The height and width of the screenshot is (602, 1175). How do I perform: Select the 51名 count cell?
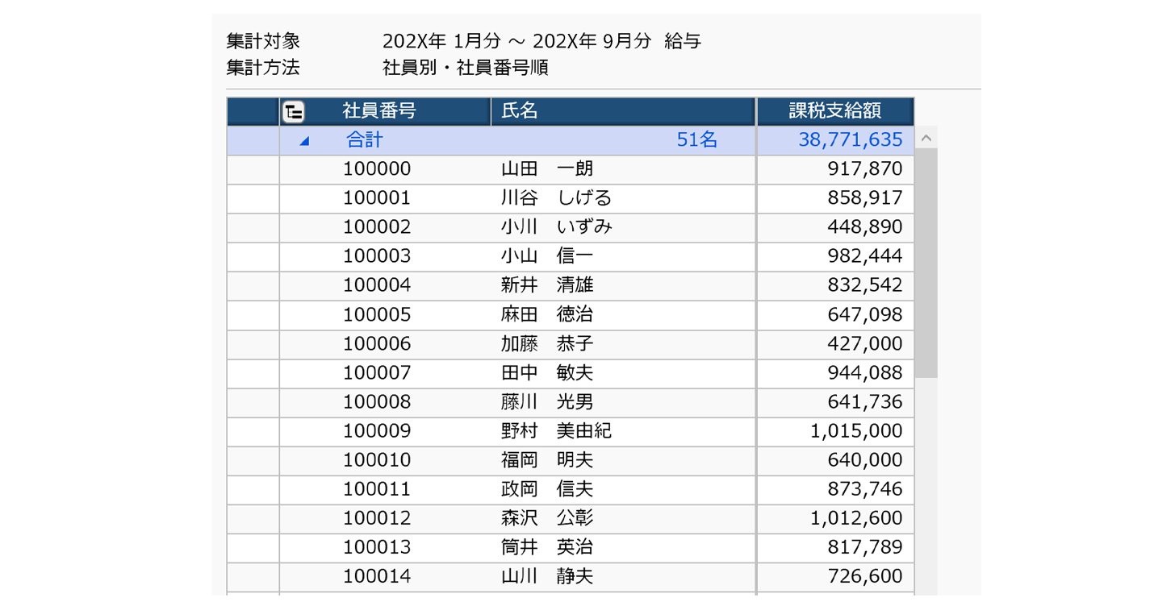pyautogui.click(x=696, y=140)
